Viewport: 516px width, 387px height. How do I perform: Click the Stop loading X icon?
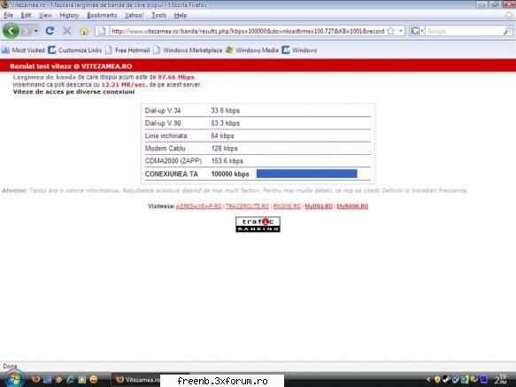tap(66, 31)
